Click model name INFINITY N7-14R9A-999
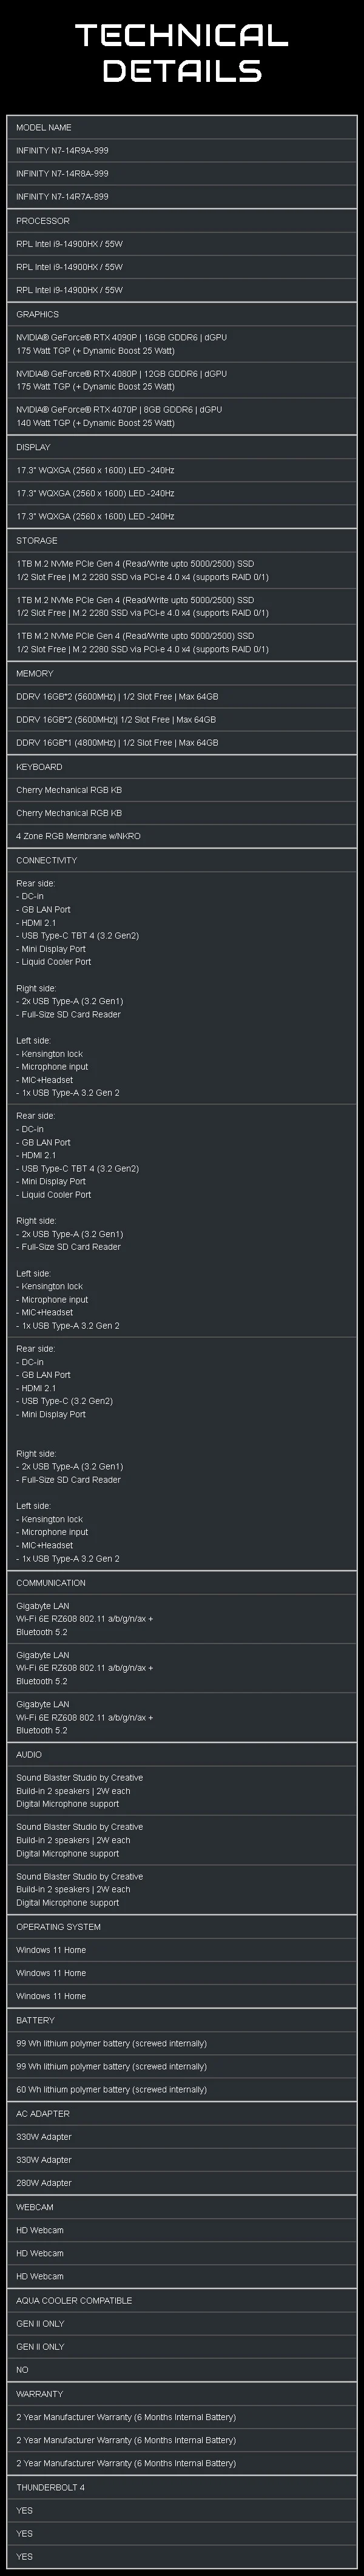The height and width of the screenshot is (2576, 364). [62, 151]
